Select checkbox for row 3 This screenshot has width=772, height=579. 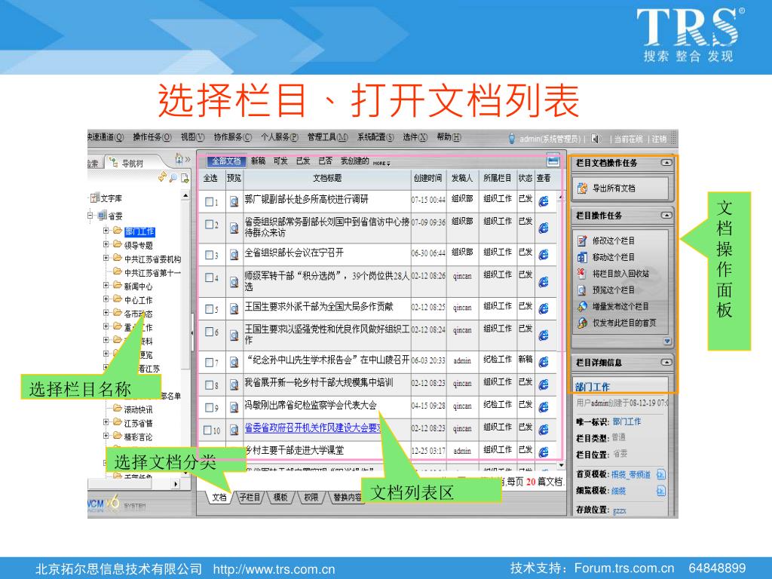(x=210, y=255)
